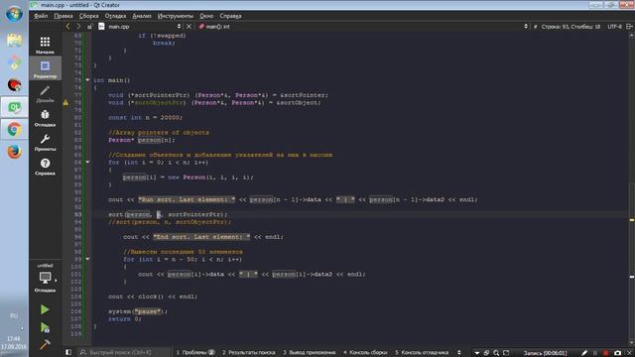Click the UTF-8 encoding label
Viewport: 635px width, 357px height.
[614, 27]
